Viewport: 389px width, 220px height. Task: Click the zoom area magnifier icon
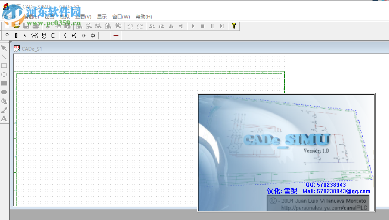98,26
